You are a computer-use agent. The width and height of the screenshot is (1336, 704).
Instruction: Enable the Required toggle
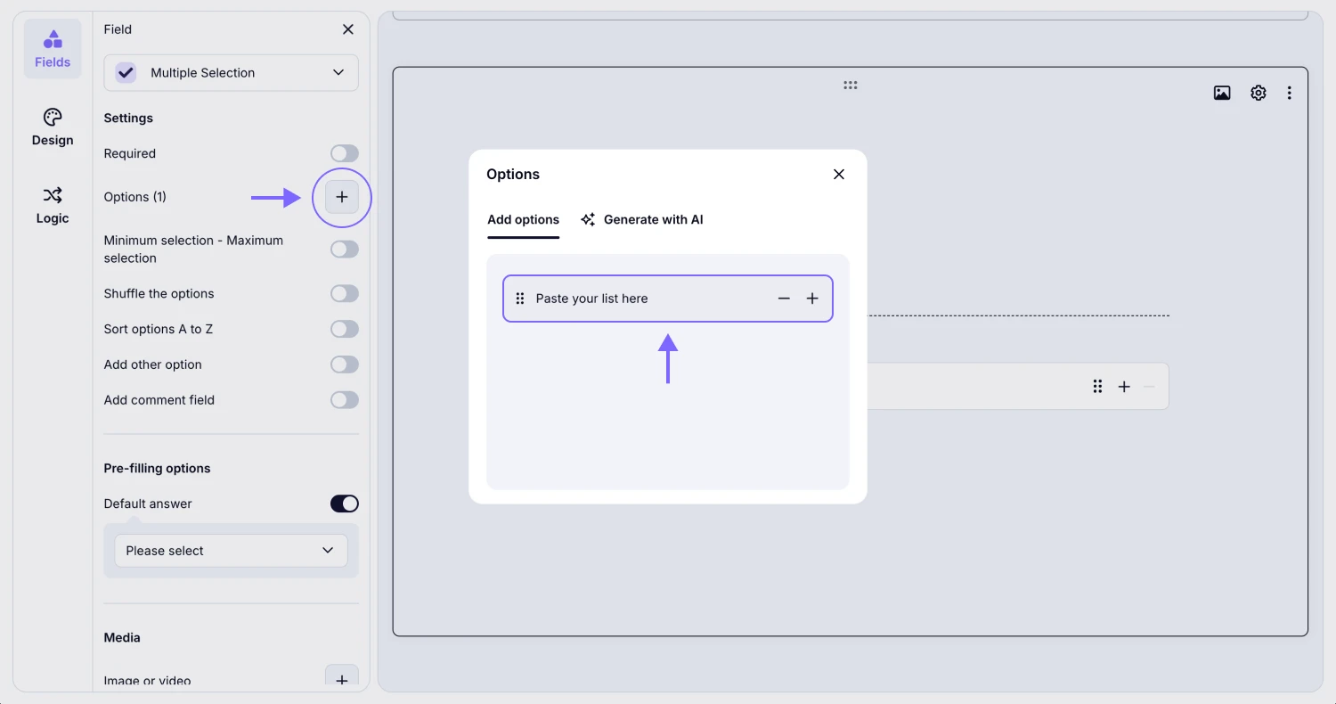344,153
